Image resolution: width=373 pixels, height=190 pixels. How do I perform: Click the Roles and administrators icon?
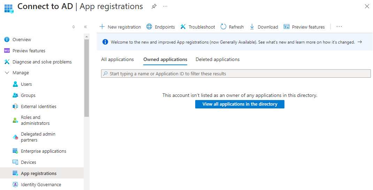(15, 120)
